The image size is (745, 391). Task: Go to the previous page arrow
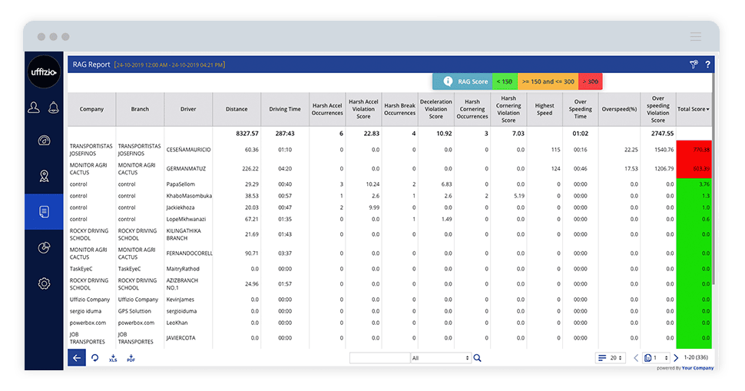click(636, 358)
